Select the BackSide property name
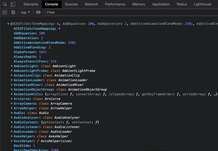This screenshot has width=218, height=151. tap(22, 146)
